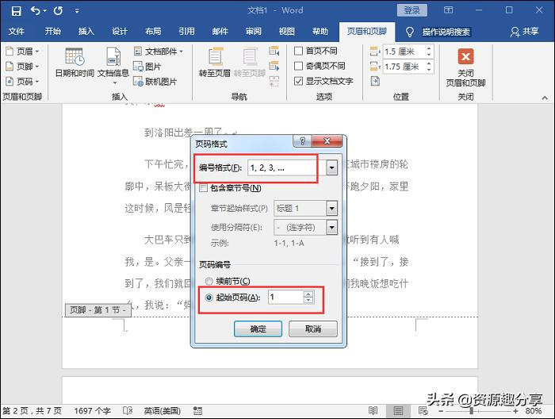This screenshot has width=555, height=419.
Task: Switch to the 邮件 ribbon tab
Action: click(220, 32)
